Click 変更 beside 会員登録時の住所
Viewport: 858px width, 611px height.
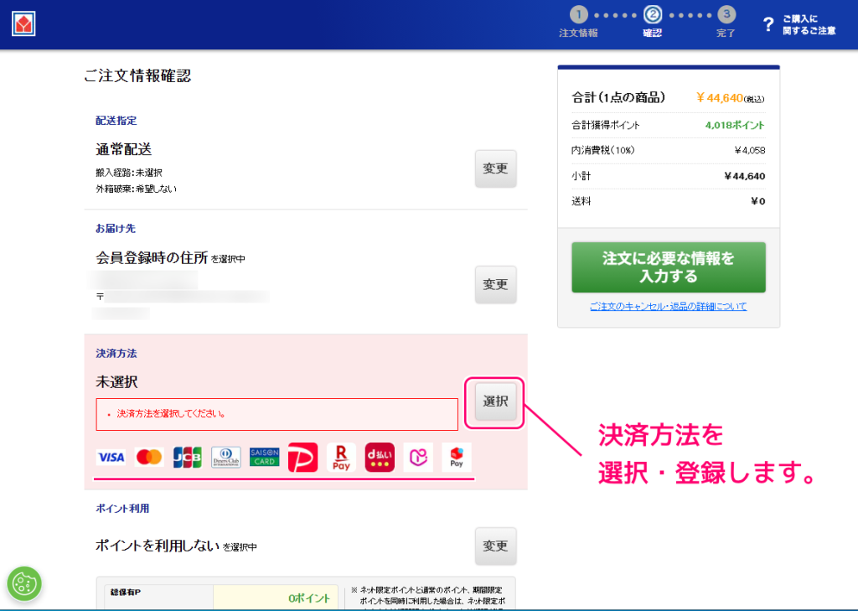(495, 284)
